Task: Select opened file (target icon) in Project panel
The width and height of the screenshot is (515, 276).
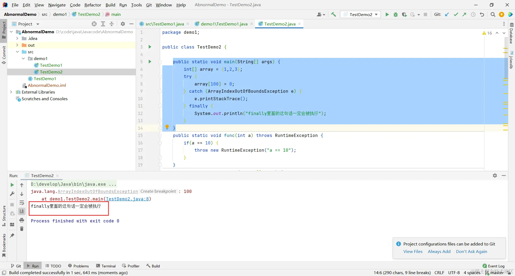Action: (x=94, y=24)
